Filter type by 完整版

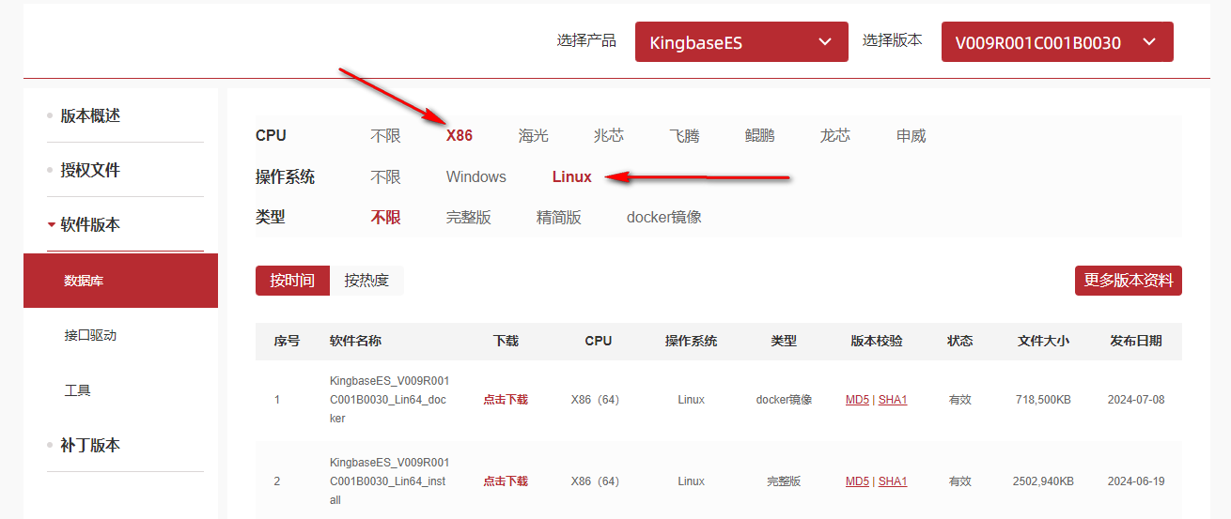[x=468, y=218]
